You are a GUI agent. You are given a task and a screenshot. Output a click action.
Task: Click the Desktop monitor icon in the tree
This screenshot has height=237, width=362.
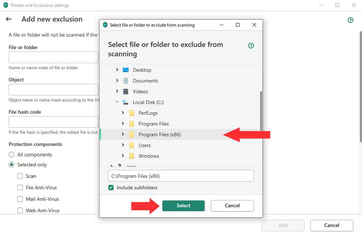(126, 70)
